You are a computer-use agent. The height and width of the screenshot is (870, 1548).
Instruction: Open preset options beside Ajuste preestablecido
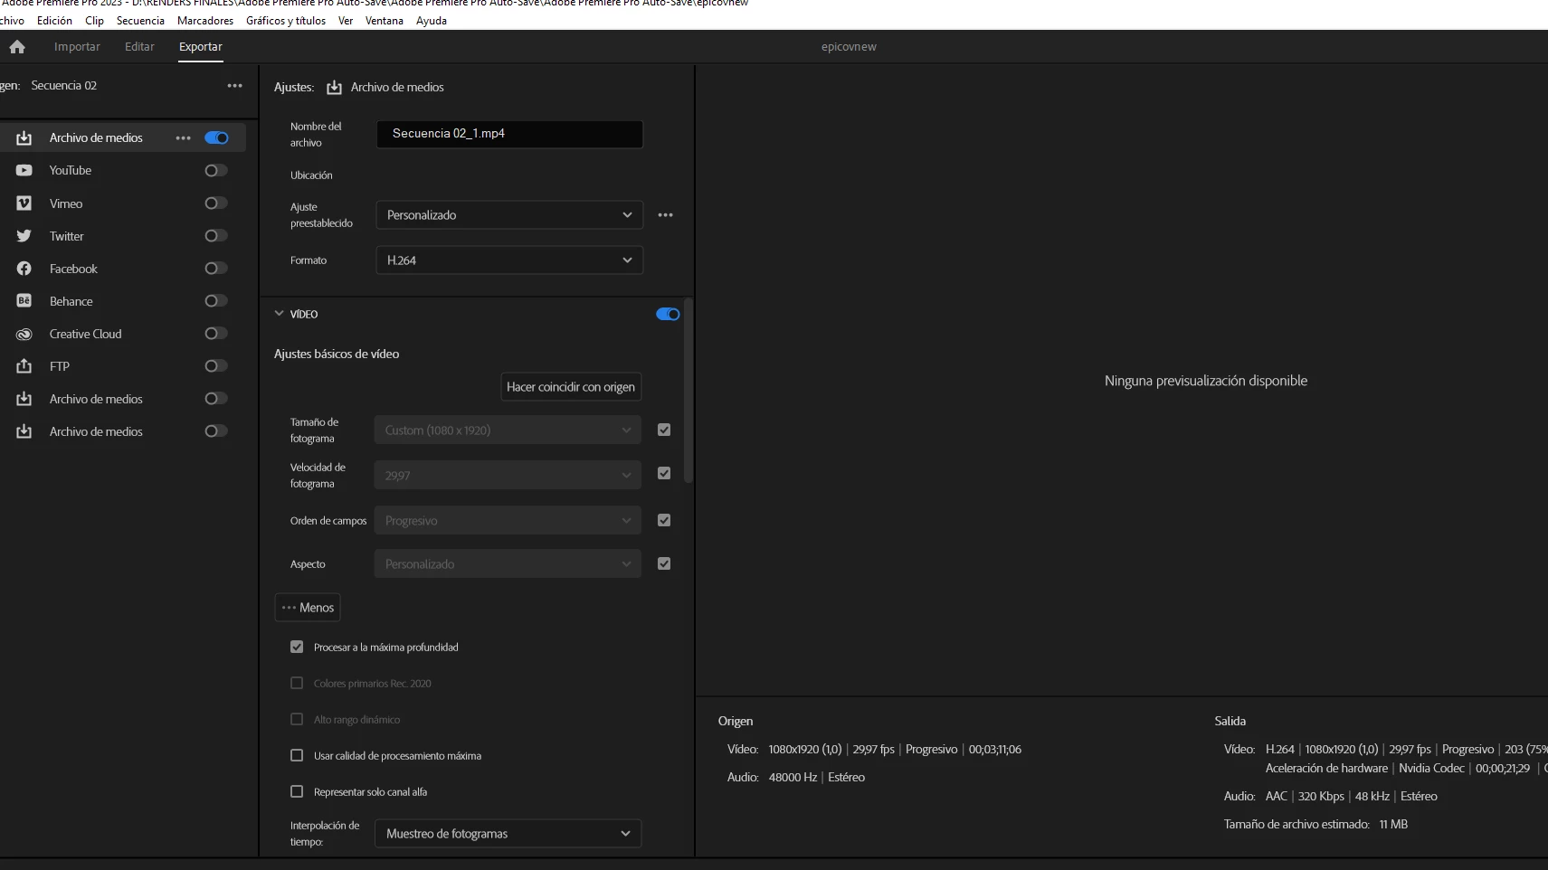pyautogui.click(x=666, y=215)
